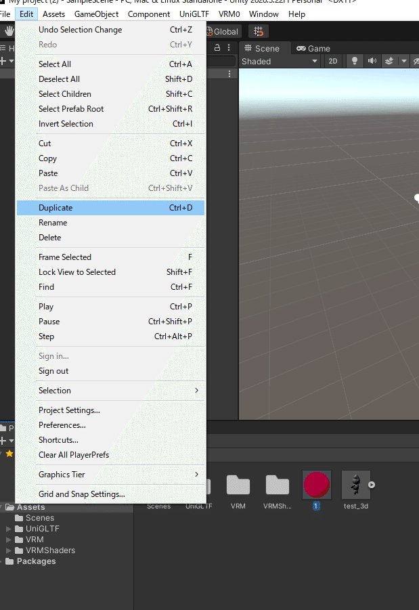Open the GameObject menu

point(96,14)
